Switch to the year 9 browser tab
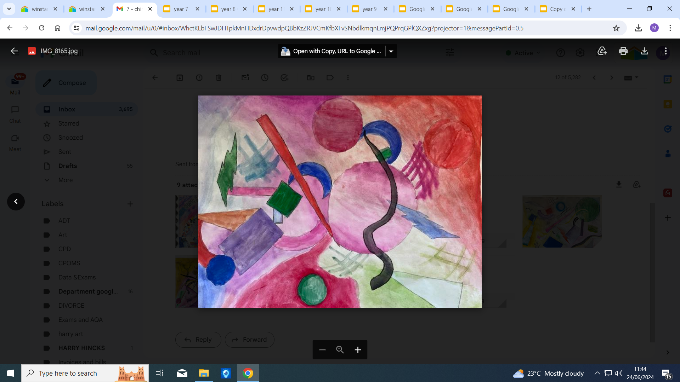This screenshot has width=680, height=382. coord(369,9)
